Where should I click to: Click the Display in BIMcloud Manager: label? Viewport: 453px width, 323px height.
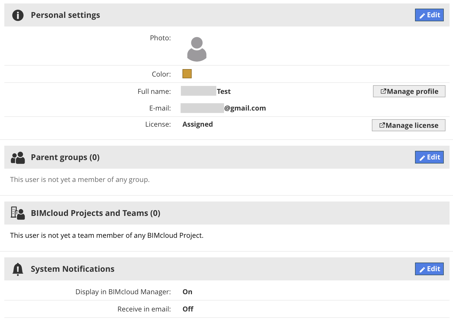123,292
